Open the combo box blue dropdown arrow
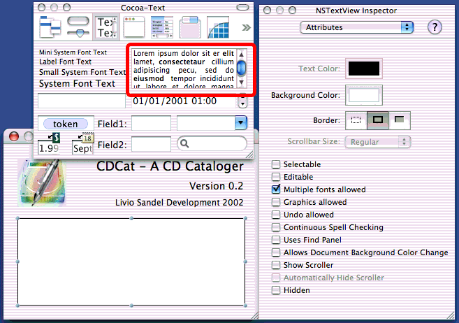Screen dimensions: 459x323 click(x=241, y=123)
